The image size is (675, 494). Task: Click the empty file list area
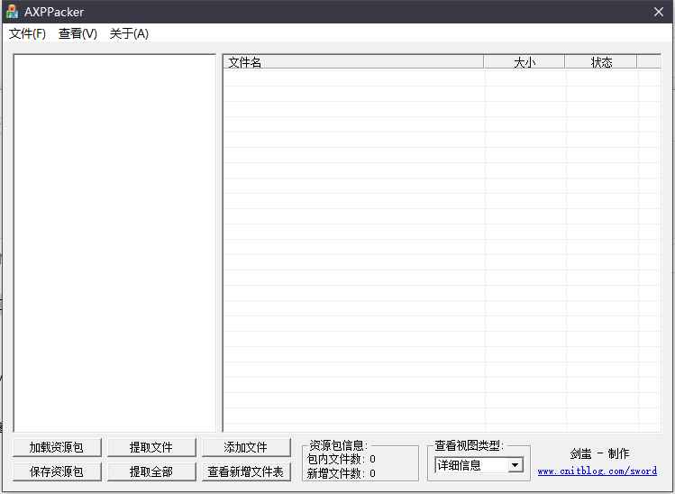(442, 252)
